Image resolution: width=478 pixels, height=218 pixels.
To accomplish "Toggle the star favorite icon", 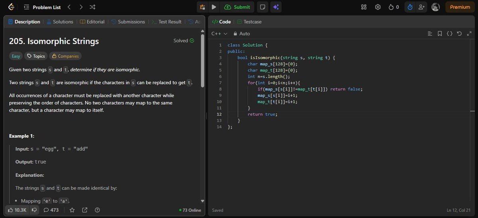I will click(x=72, y=210).
